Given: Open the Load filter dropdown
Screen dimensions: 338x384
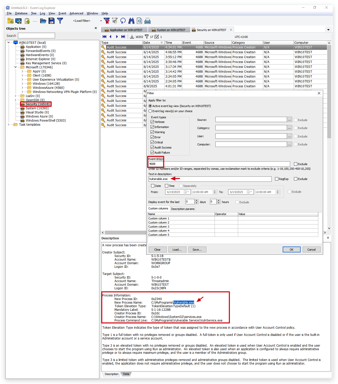Looking at the screenshot, I should coord(101,21).
